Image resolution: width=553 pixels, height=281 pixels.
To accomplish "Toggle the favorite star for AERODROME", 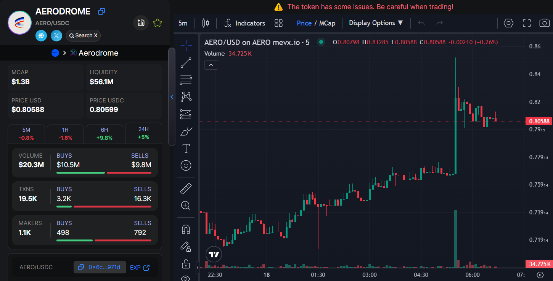I will click(x=157, y=23).
